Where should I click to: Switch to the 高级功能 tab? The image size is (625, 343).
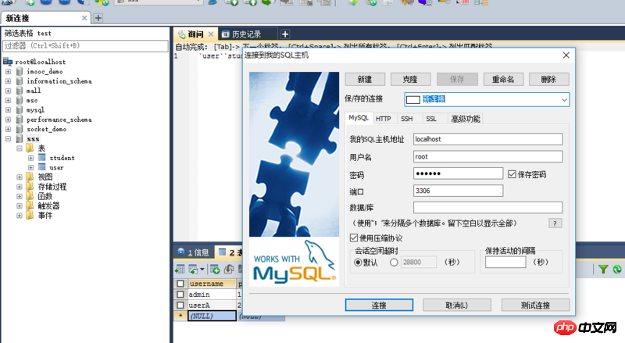tap(466, 119)
